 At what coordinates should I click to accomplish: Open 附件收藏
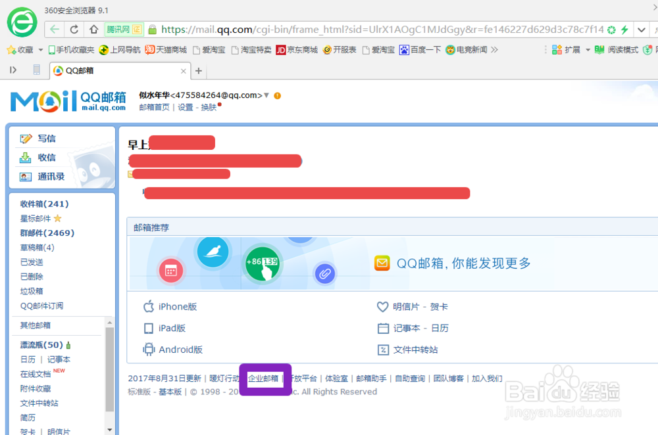(x=36, y=388)
